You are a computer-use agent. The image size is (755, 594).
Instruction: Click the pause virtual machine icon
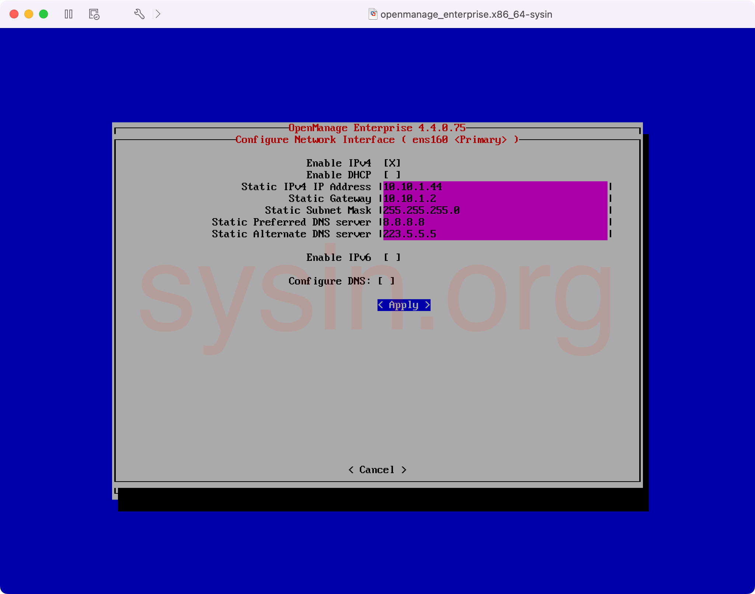tap(69, 14)
